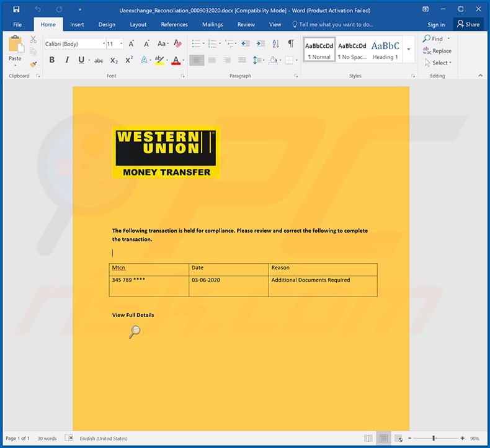Click the Copy icon below Cut
Image resolution: width=490 pixels, height=448 pixels.
pyautogui.click(x=33, y=52)
